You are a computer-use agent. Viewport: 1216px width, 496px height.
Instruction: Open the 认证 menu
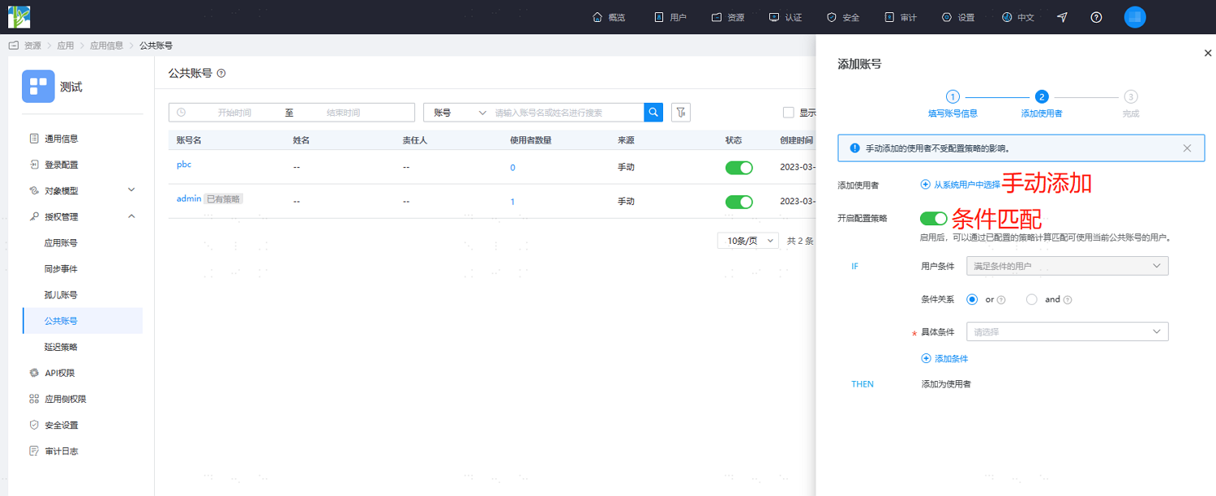[x=786, y=17]
